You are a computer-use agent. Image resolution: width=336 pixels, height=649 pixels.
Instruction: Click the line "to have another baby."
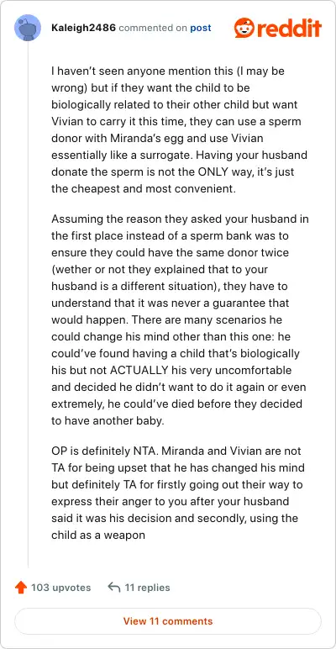pos(108,421)
